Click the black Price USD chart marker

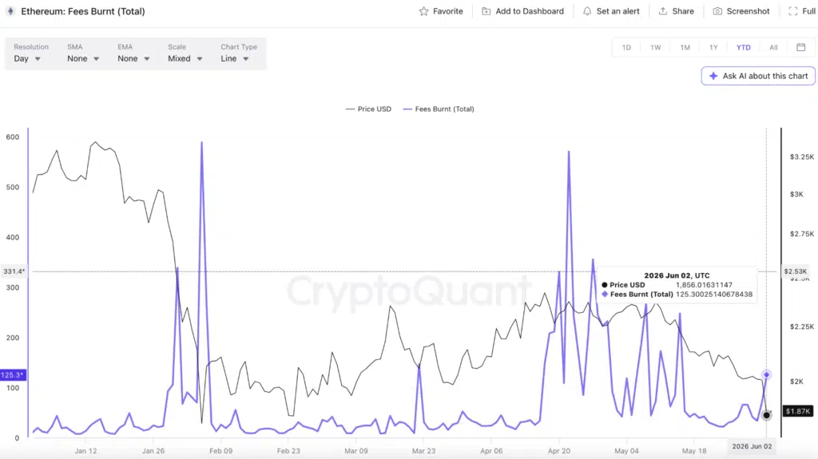(x=766, y=415)
